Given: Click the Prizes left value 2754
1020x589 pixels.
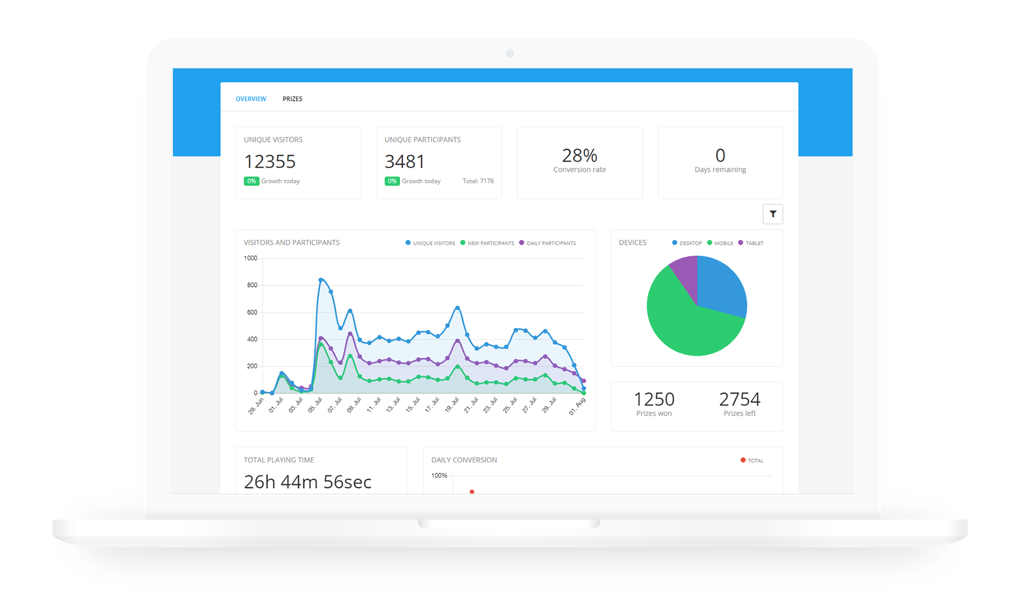Looking at the screenshot, I should pos(739,399).
